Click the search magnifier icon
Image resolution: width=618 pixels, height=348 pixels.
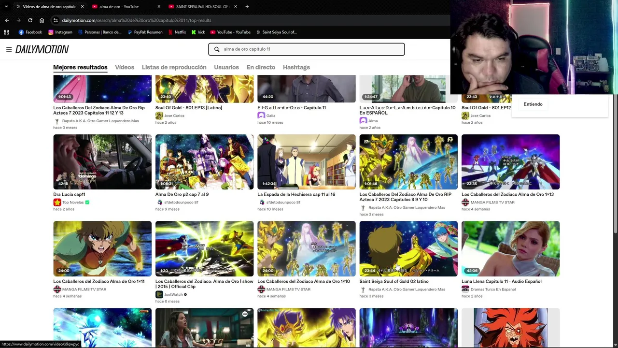pos(217,49)
